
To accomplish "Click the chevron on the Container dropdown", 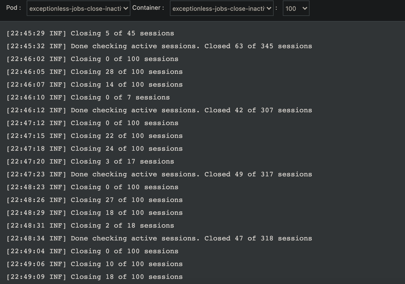I will pyautogui.click(x=268, y=8).
